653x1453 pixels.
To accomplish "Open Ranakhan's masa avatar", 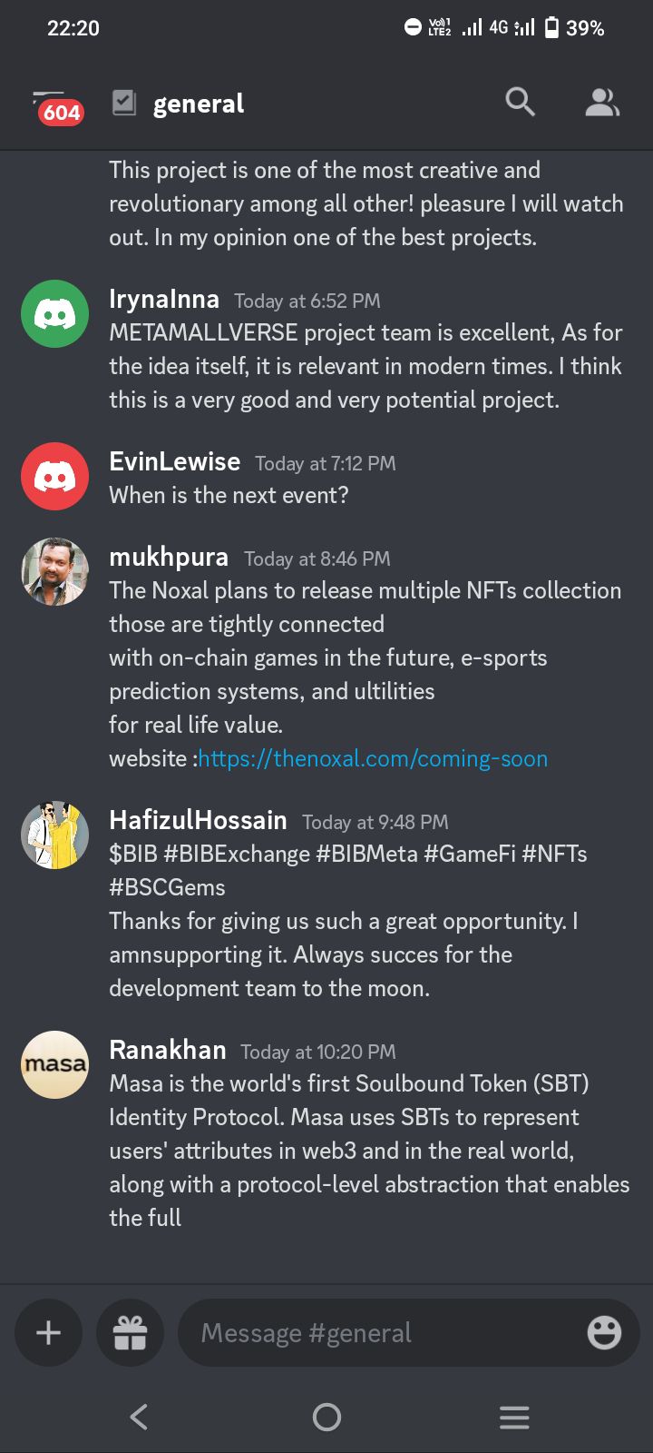I will (54, 1064).
